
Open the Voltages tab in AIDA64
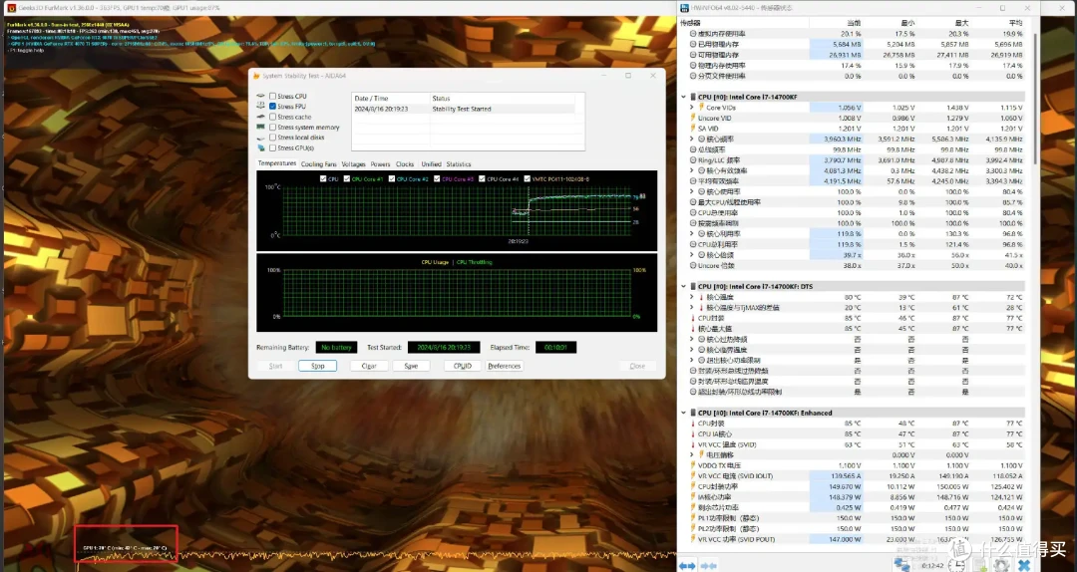point(354,164)
